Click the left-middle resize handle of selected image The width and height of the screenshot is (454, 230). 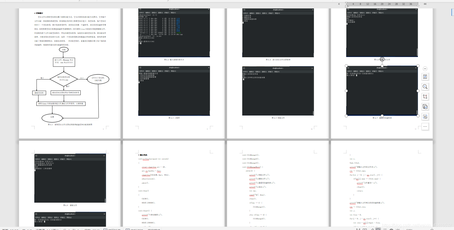coord(346,91)
